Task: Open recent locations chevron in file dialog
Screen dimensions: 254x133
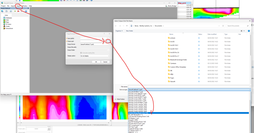Action: tap(123, 26)
